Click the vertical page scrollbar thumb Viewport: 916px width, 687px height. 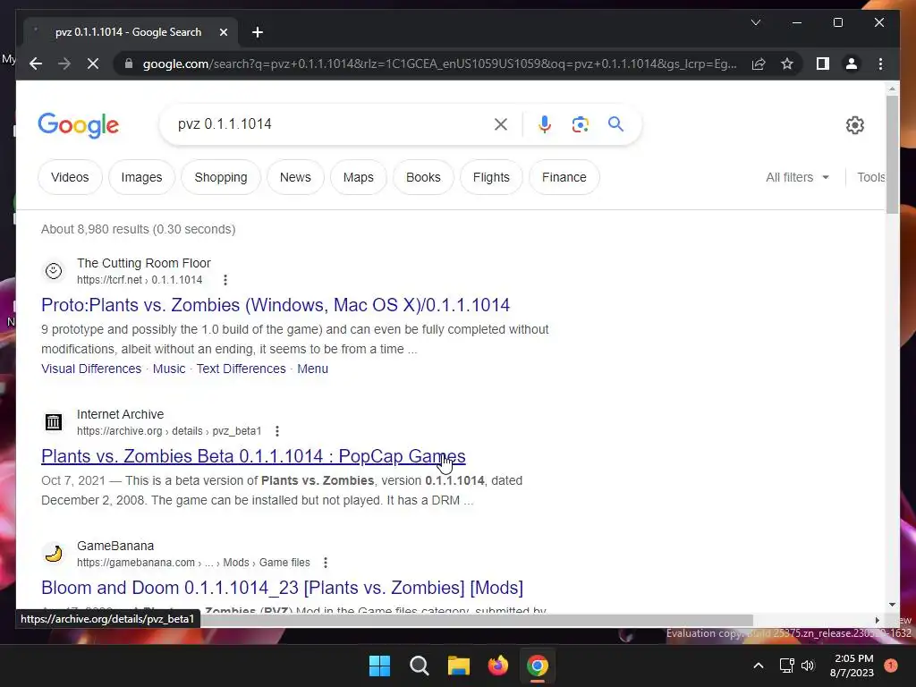(x=892, y=154)
